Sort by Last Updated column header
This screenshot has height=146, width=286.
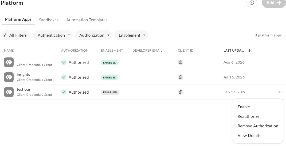(x=234, y=51)
